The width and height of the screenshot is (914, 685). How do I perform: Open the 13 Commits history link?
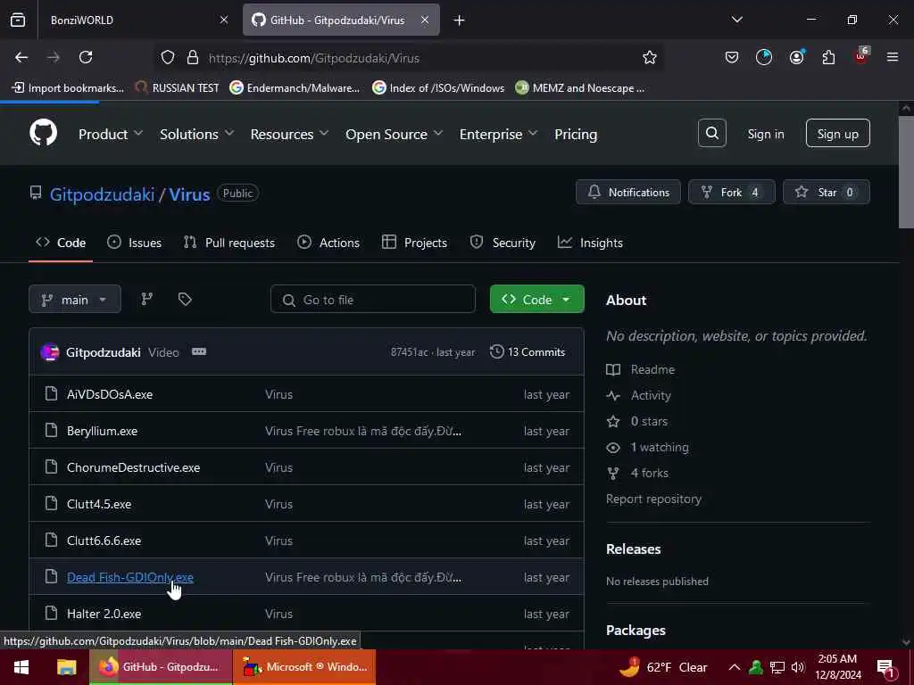click(x=528, y=351)
